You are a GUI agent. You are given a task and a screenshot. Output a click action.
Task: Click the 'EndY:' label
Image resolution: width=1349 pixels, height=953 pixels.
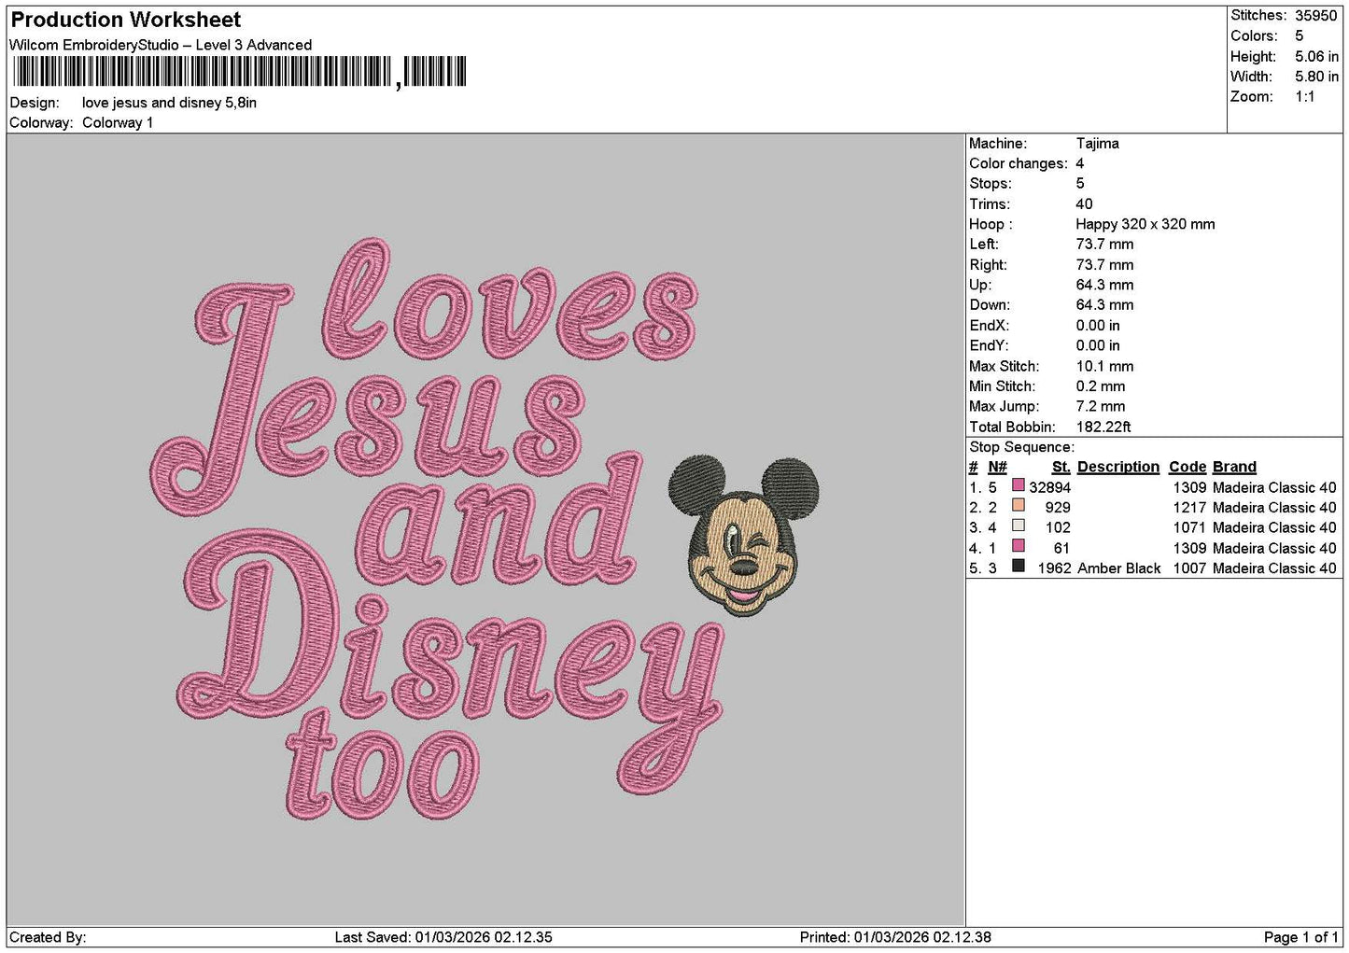pyautogui.click(x=989, y=345)
